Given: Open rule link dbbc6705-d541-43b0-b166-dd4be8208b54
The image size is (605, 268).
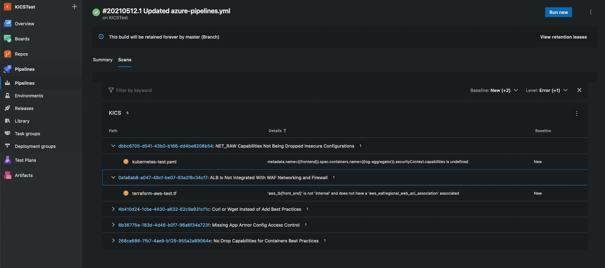Looking at the screenshot, I should tap(165, 146).
